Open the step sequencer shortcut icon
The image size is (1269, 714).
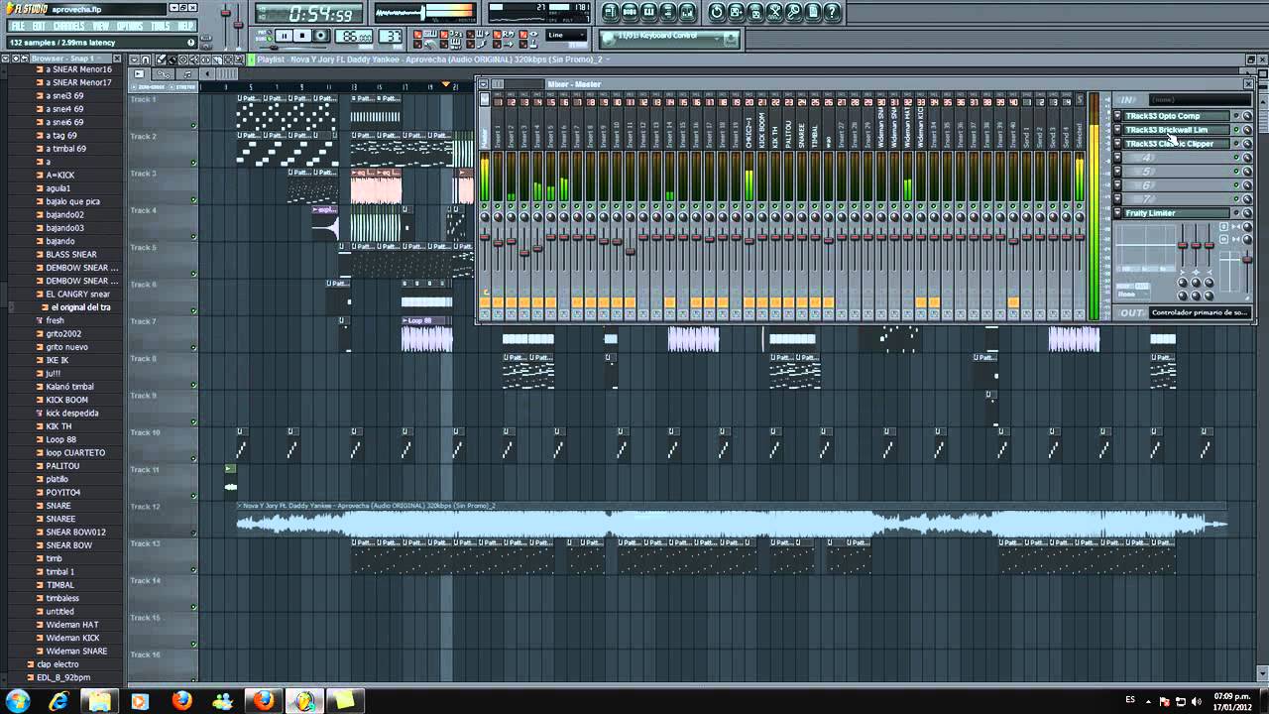[x=631, y=12]
